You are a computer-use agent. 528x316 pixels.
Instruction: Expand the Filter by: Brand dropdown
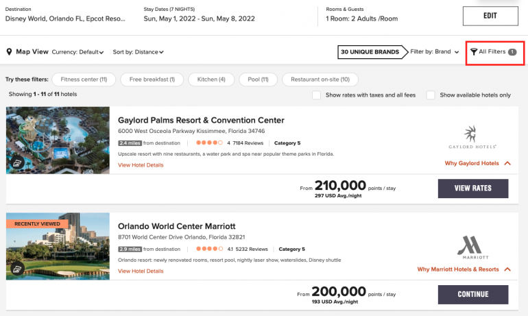tap(434, 51)
